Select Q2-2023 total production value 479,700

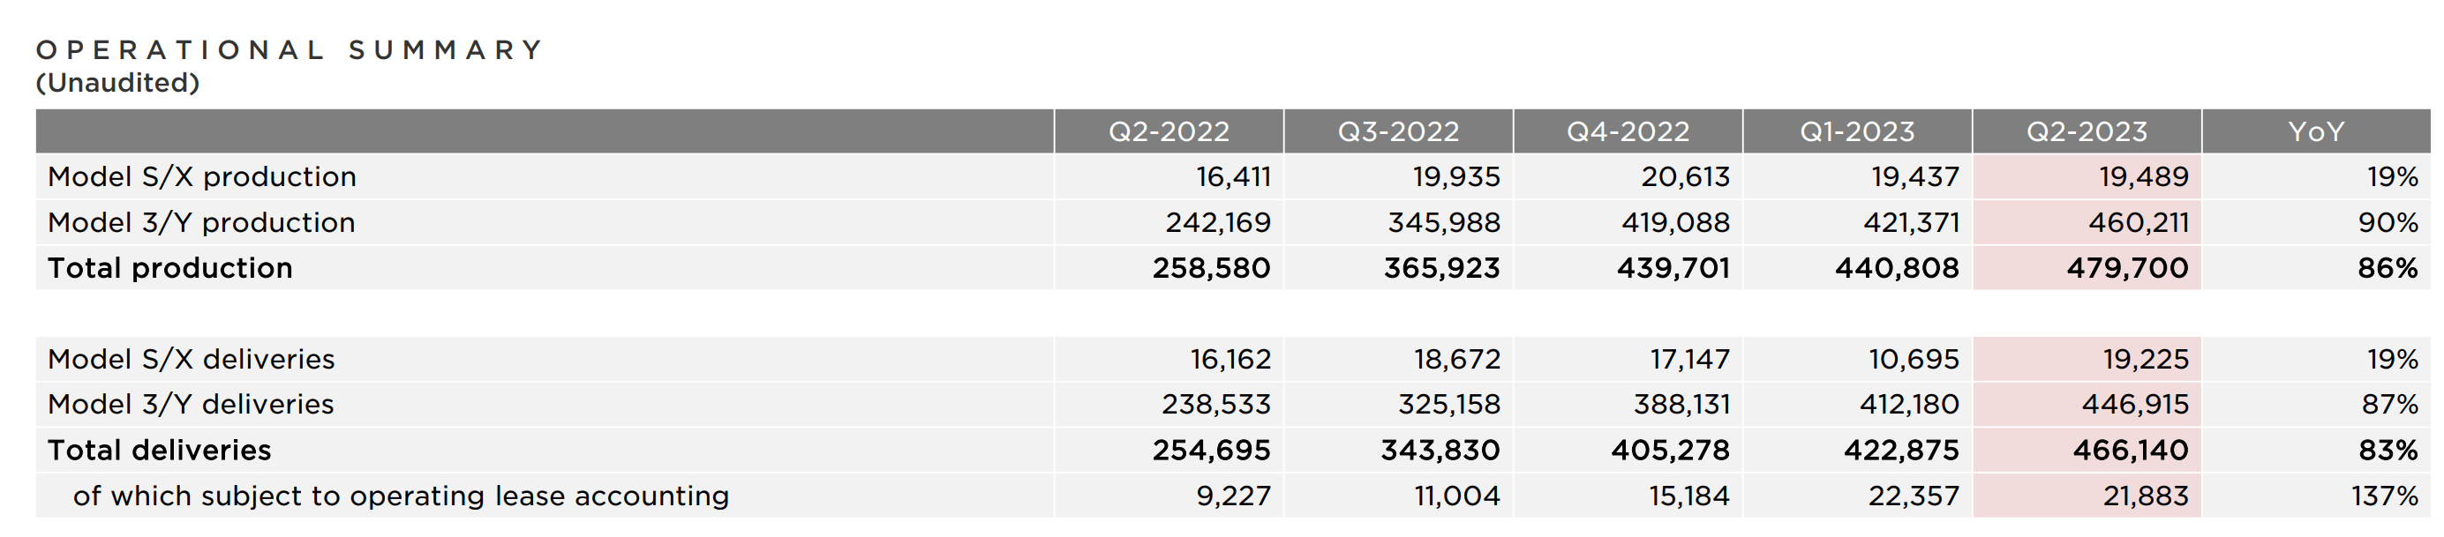[x=2127, y=268]
